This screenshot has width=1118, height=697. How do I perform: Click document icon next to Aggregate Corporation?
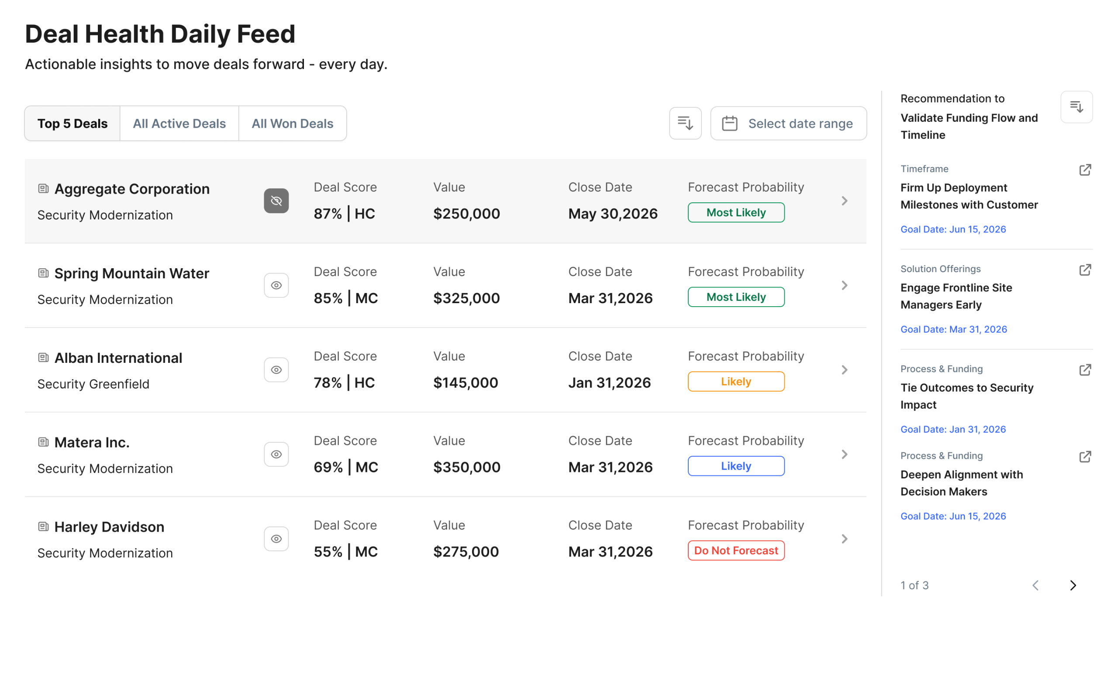[43, 188]
